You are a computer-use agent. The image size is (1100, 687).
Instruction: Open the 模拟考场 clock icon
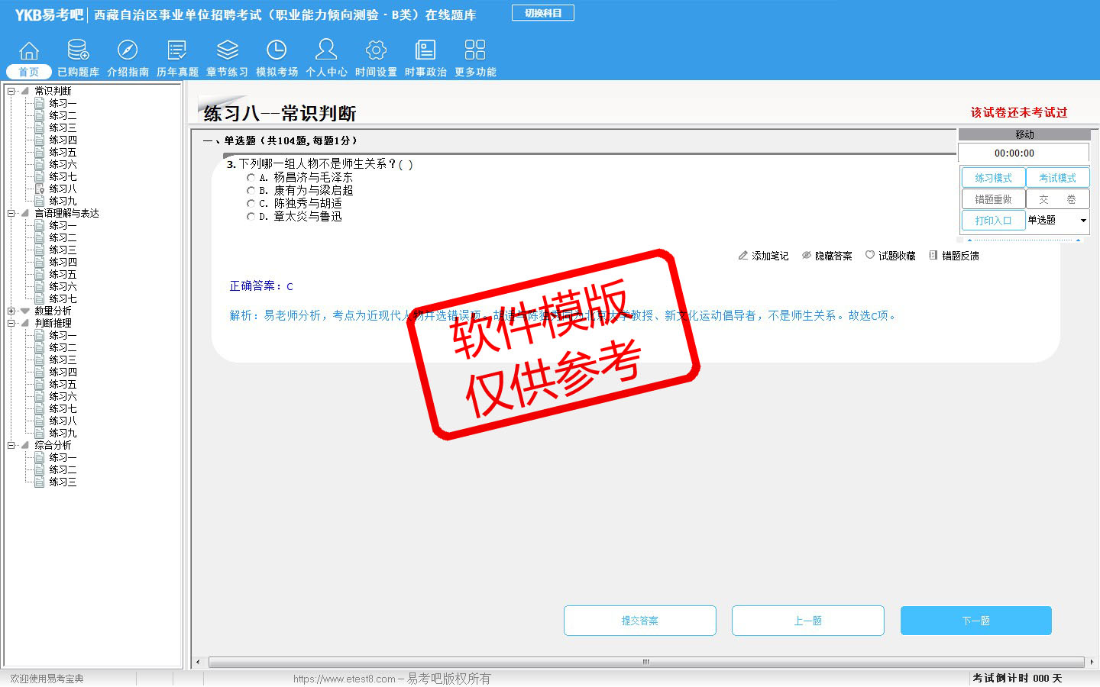tap(277, 51)
